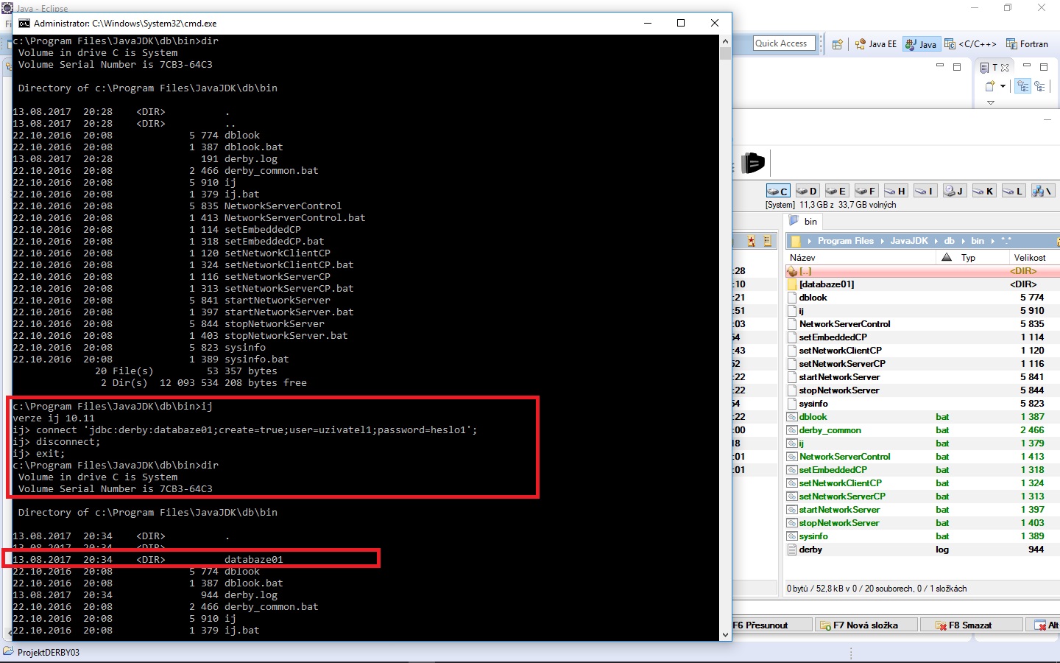Open the network drive backslash button
1060x663 pixels.
click(x=1042, y=191)
